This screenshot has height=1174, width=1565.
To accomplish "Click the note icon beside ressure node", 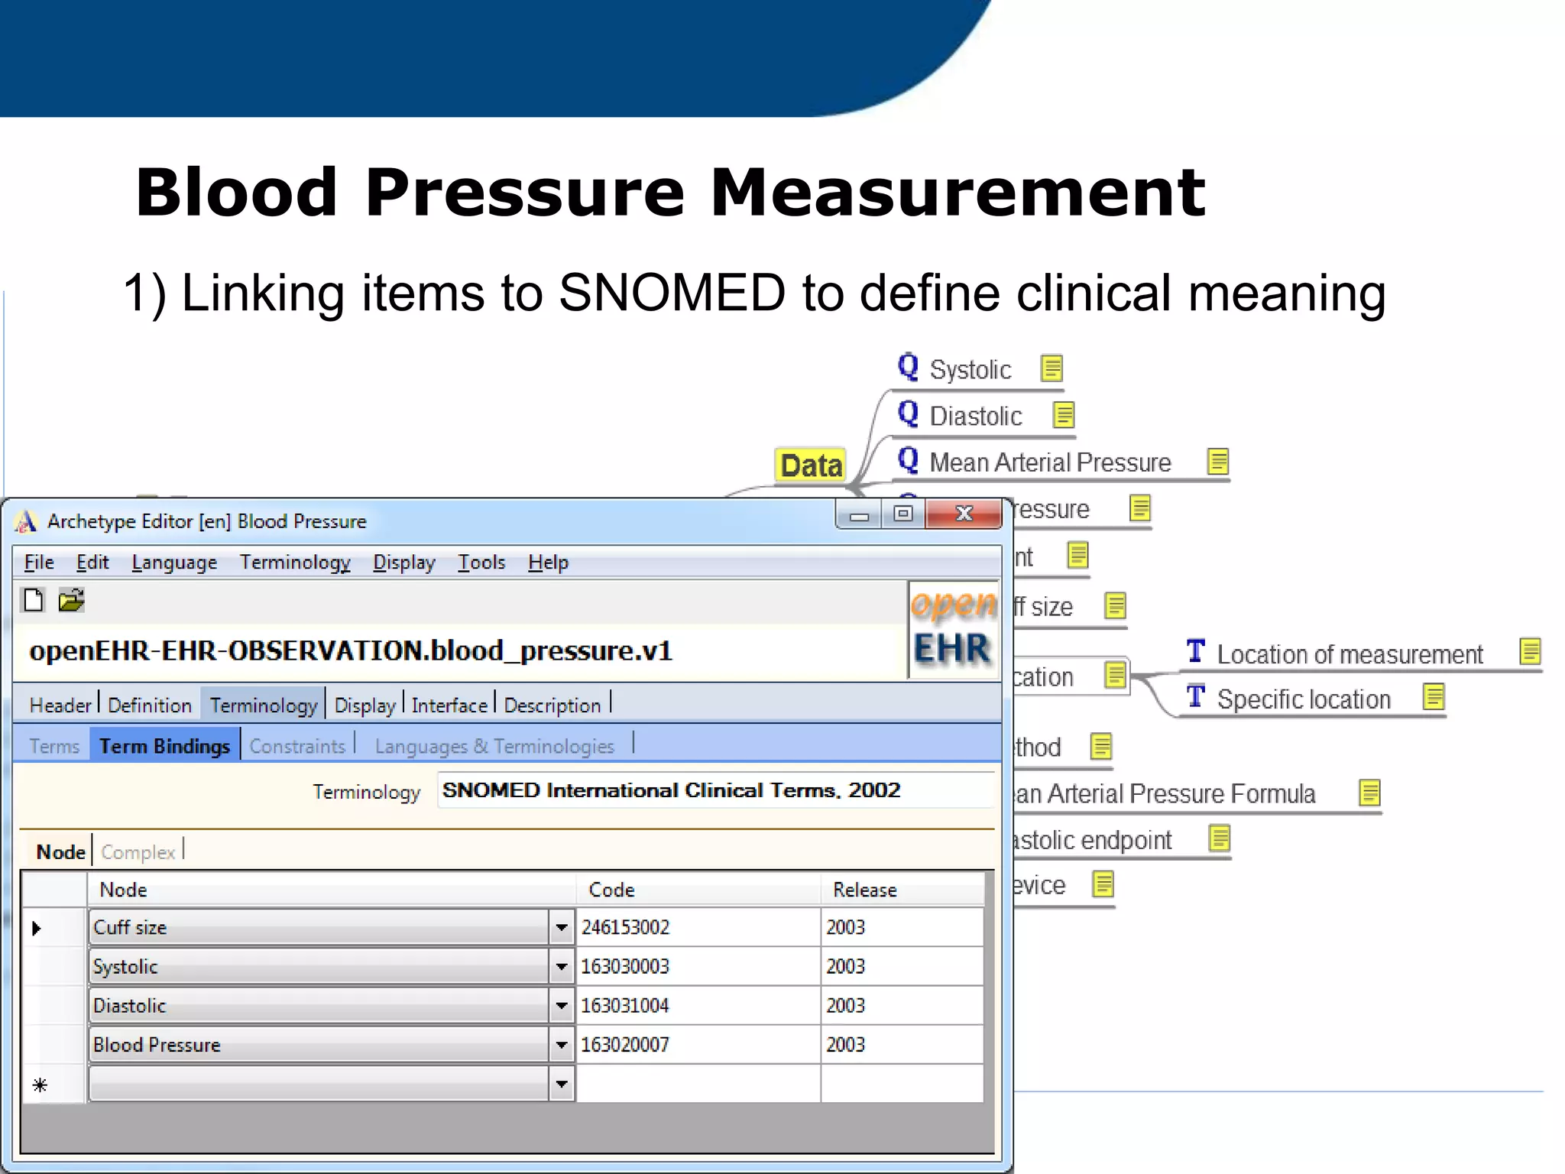I will point(1140,508).
